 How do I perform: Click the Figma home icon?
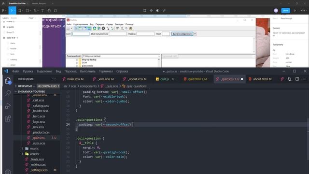[x=3, y=3]
